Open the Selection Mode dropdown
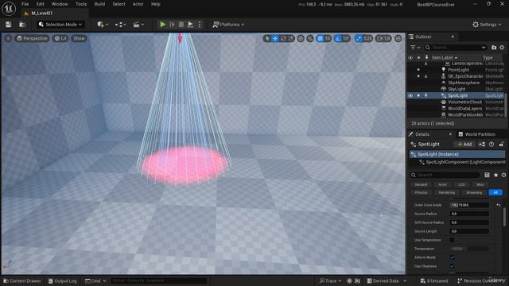 [x=60, y=25]
